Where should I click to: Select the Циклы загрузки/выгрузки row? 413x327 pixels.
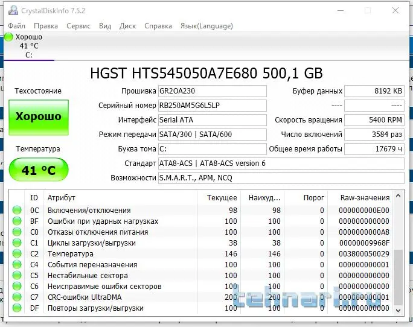201,243
